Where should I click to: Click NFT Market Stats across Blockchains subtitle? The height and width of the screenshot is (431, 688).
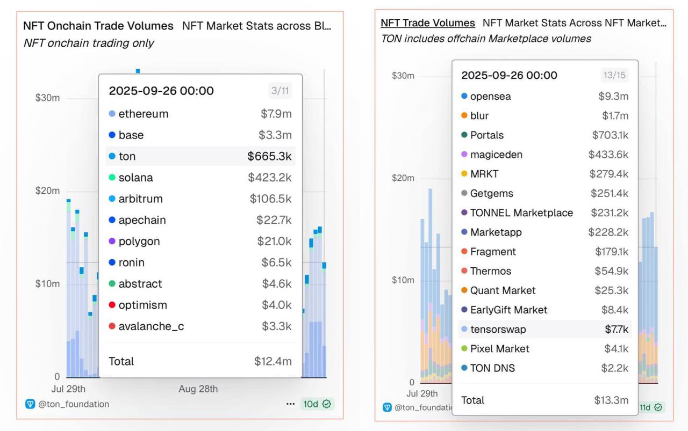point(256,26)
